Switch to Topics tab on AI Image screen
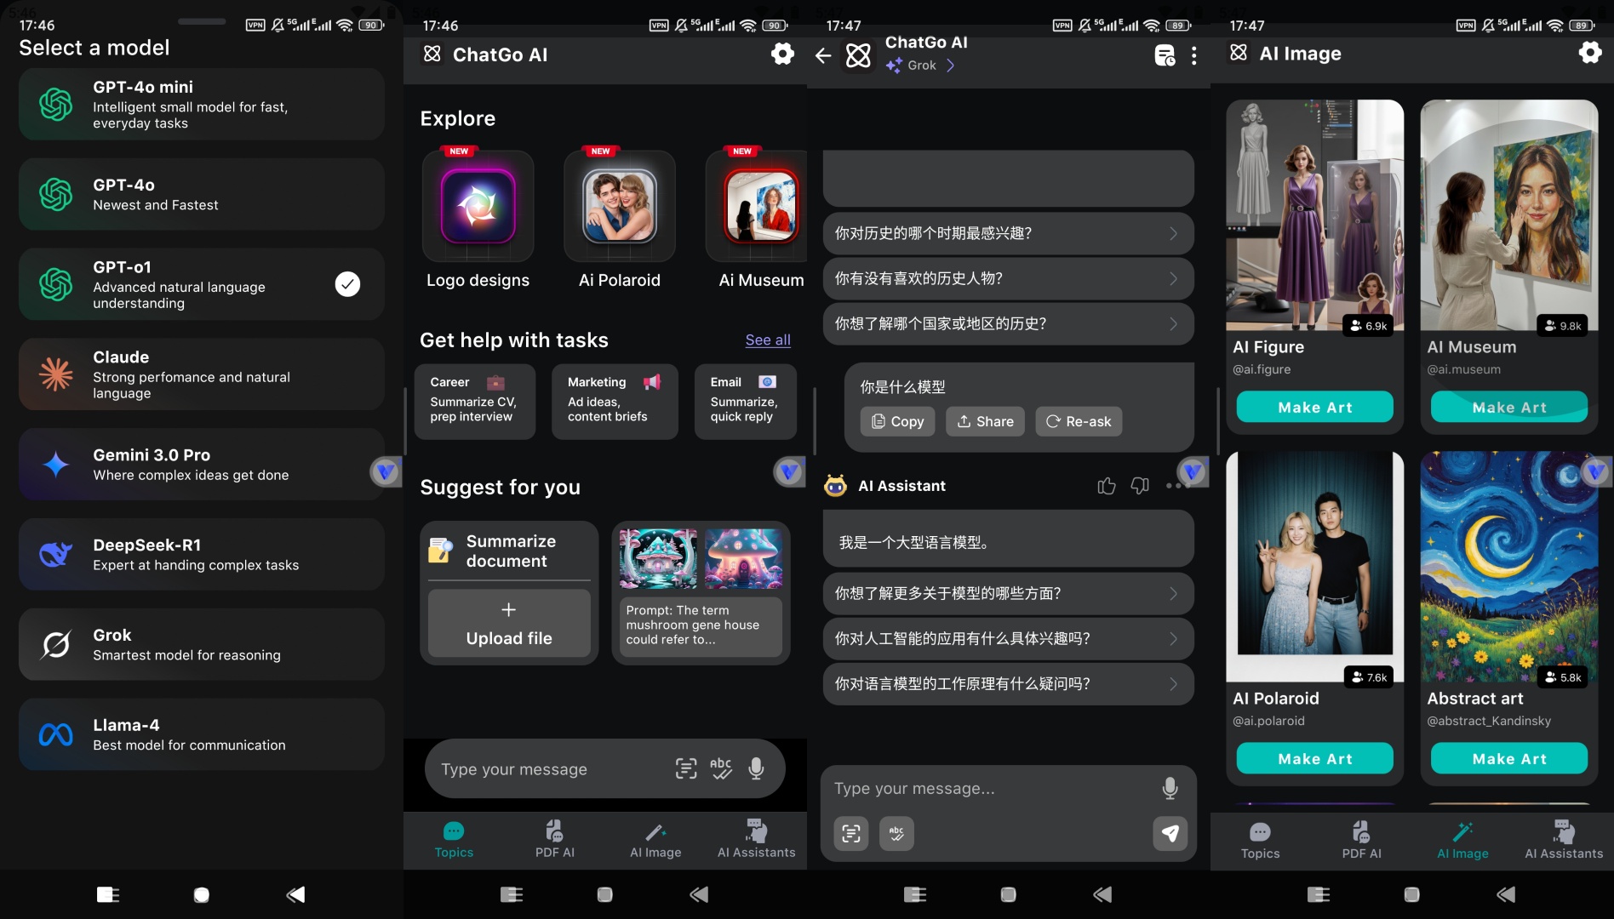 (x=1260, y=841)
